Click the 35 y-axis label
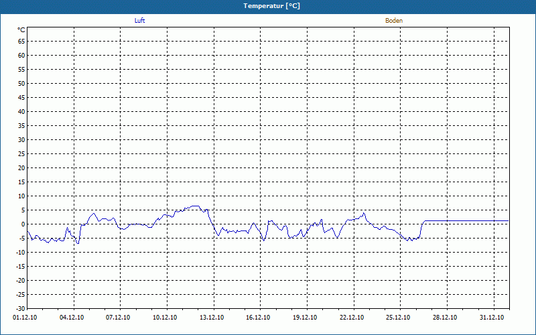The image size is (536, 335). tap(21, 126)
